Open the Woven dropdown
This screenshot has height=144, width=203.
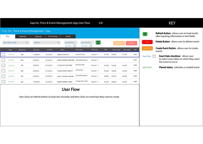[47, 43]
